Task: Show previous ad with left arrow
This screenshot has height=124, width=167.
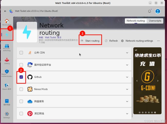Action: [137, 81]
